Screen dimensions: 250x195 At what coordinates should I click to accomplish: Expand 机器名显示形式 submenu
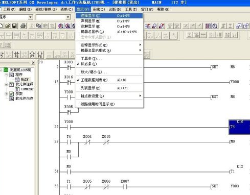pos(109,51)
